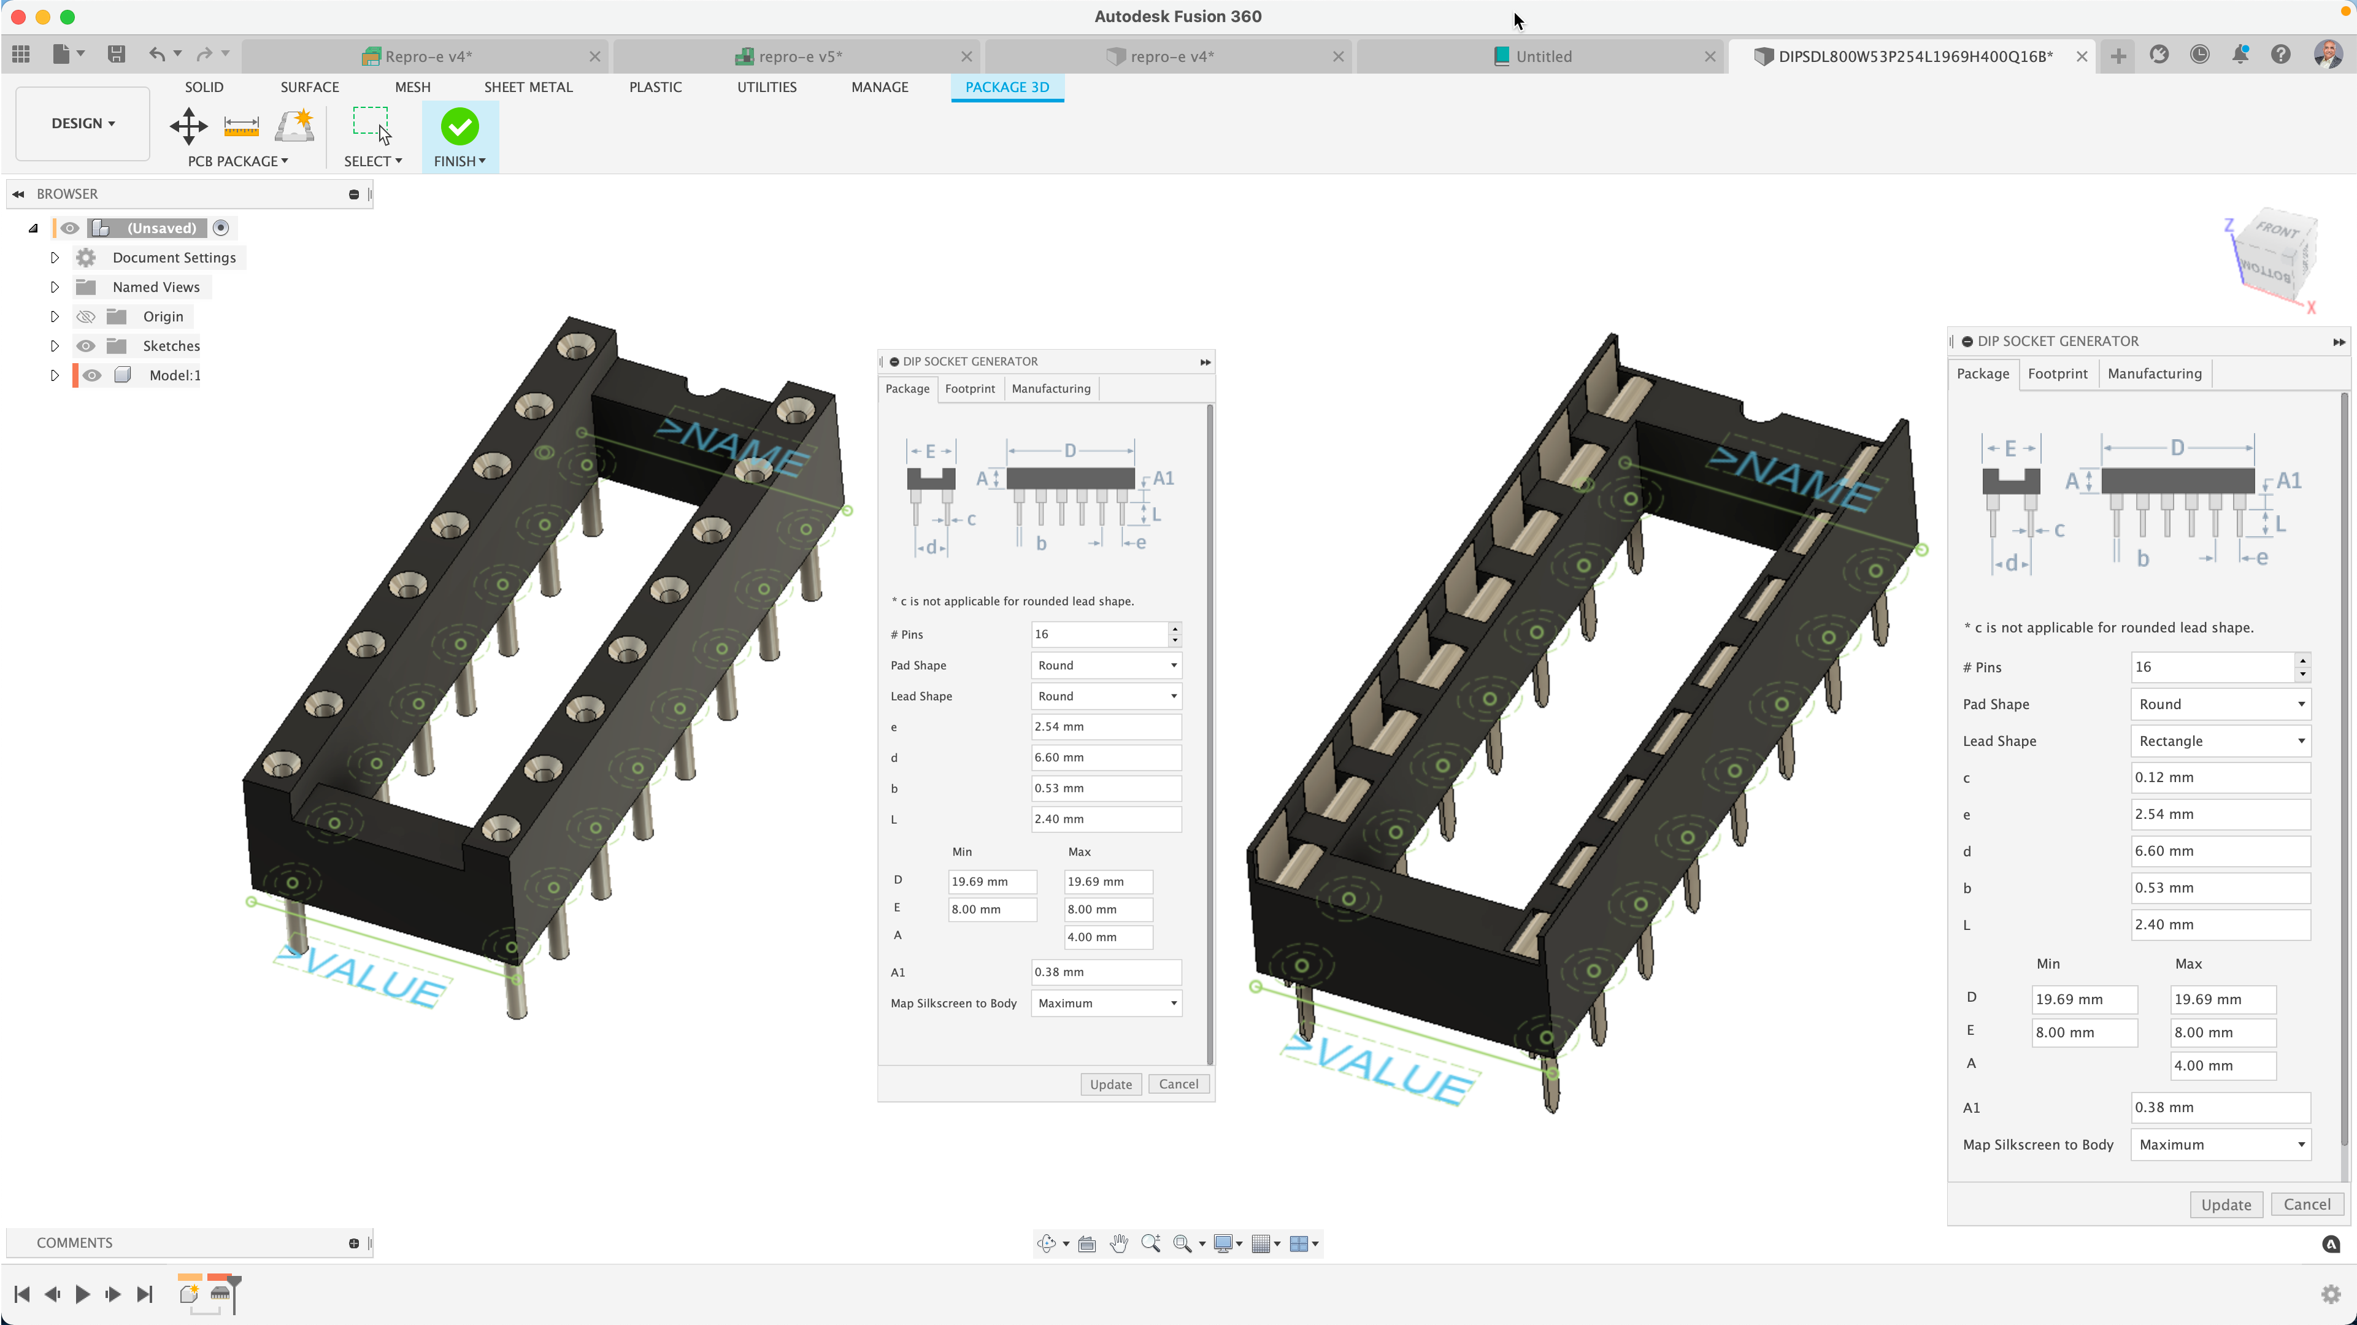Open notifications via the bell icon

tap(2240, 55)
